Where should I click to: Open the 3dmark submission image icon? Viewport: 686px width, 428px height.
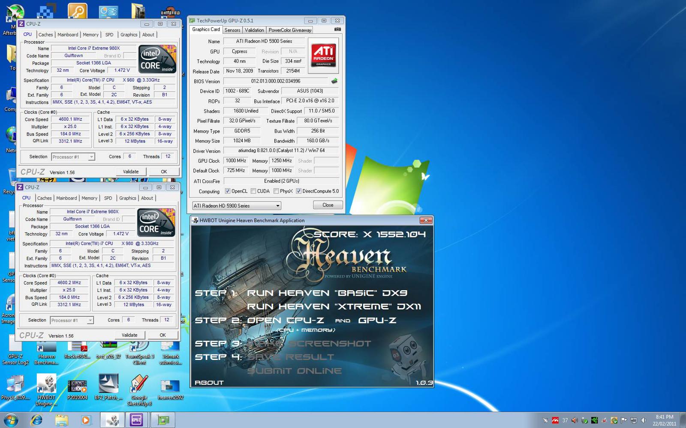pos(171,353)
